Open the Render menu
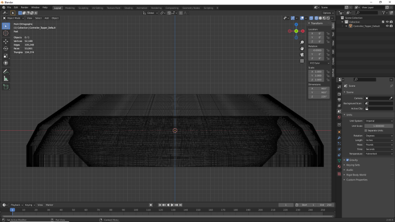This screenshot has height=222, width=395. [25, 7]
